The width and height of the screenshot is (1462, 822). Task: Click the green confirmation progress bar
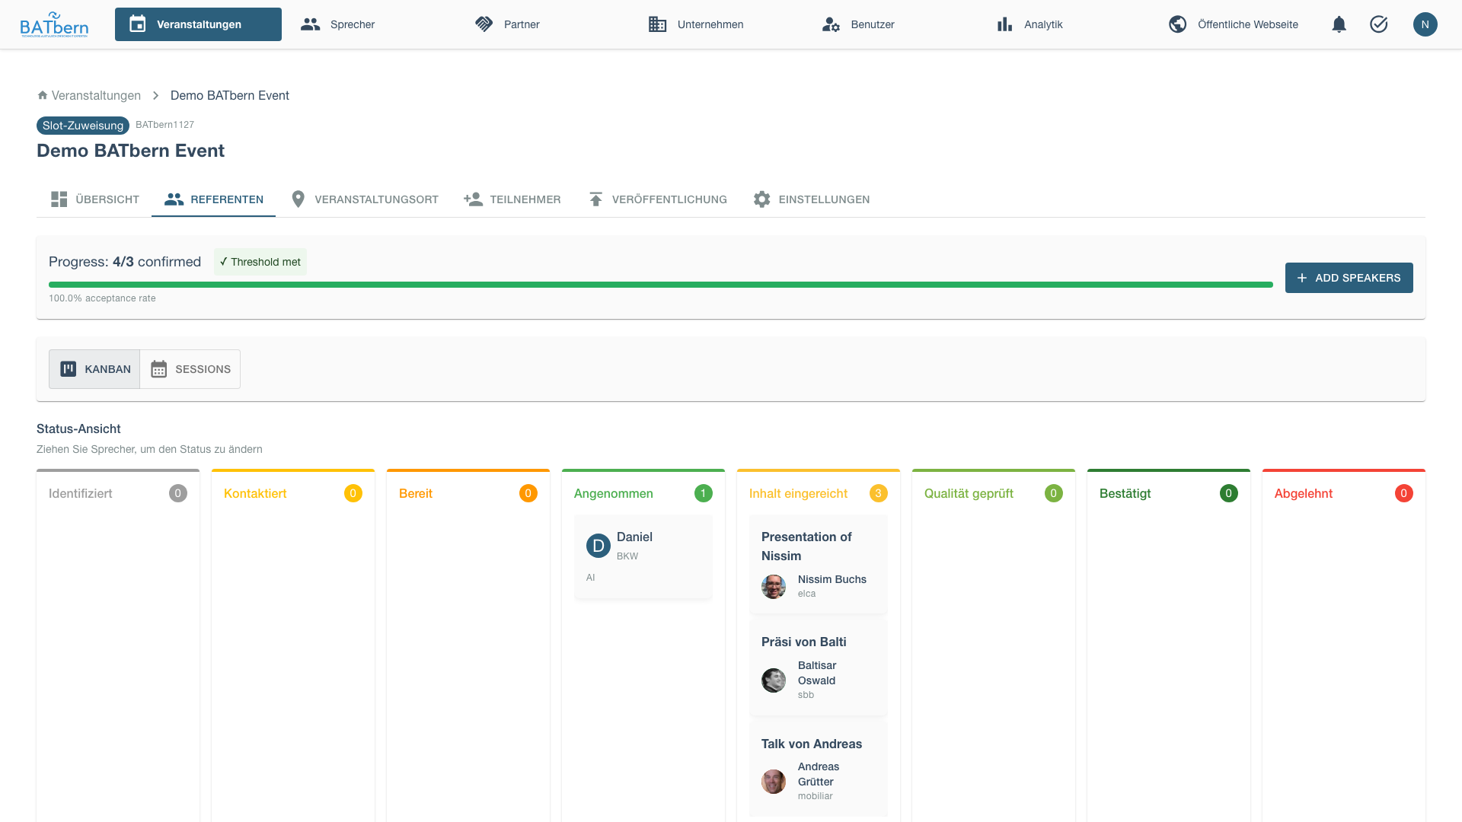[660, 285]
